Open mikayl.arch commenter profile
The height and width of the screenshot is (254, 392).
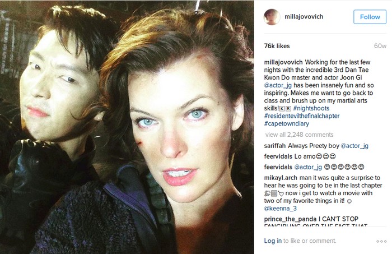tap(281, 178)
